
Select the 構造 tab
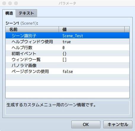click(9, 13)
